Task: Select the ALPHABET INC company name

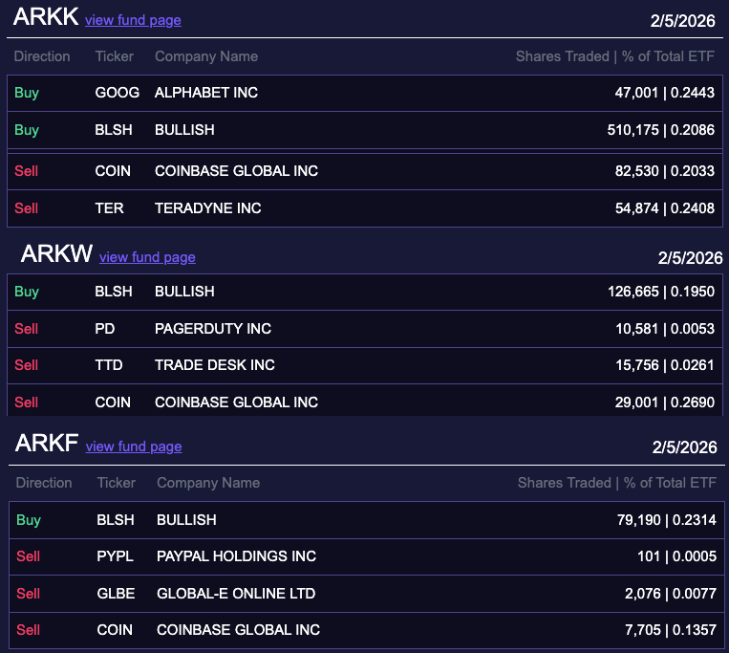Action: (206, 93)
